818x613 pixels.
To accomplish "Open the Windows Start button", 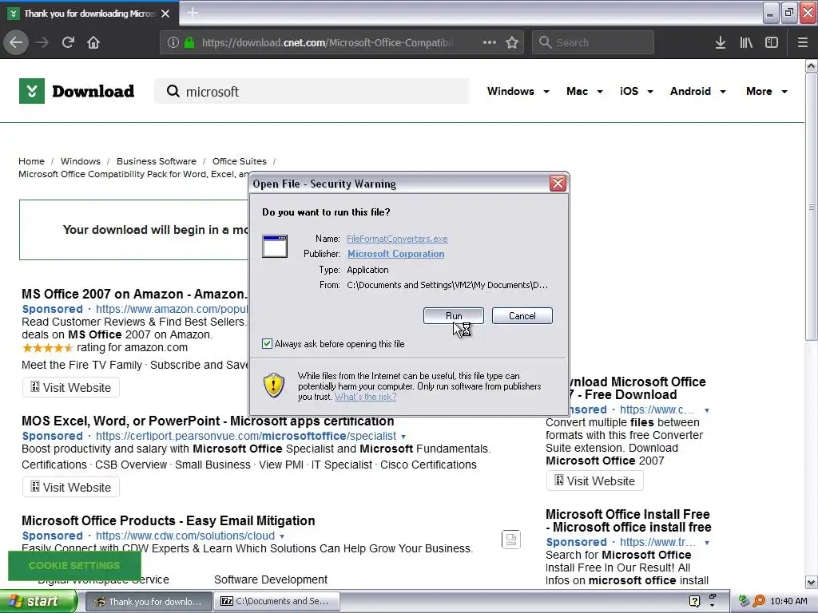I will coord(38,601).
